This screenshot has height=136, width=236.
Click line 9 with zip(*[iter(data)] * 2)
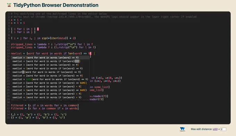(43, 38)
